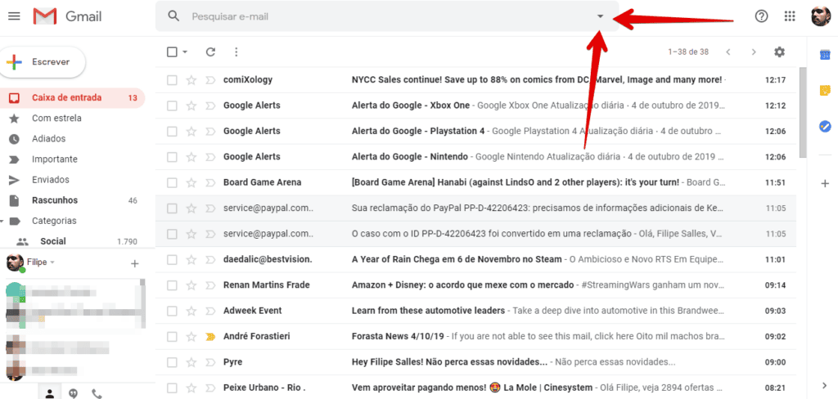This screenshot has width=838, height=399.
Task: Select the Playstation 4 alert email checkbox
Action: [x=172, y=132]
